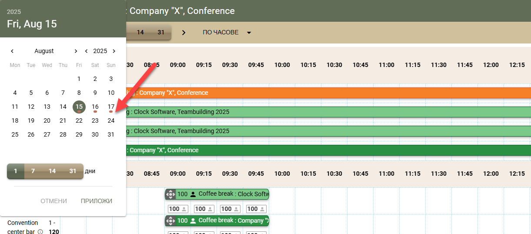The image size is (531, 234).
Task: Choose 7 days range in the date picker
Action: [33, 171]
